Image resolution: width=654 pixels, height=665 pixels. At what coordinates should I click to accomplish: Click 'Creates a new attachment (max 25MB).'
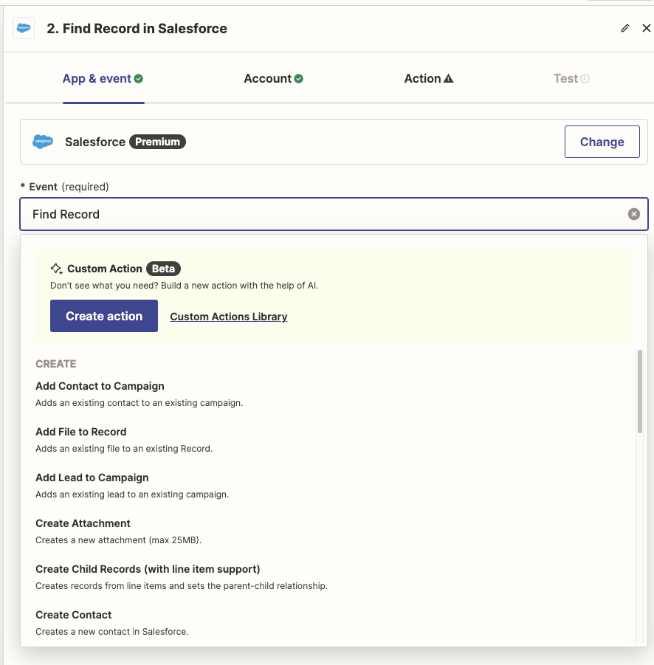click(118, 540)
